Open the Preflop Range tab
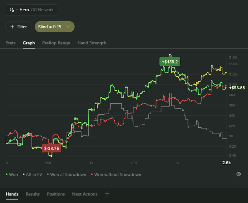Screen dimensions: 248x203 pos(56,43)
